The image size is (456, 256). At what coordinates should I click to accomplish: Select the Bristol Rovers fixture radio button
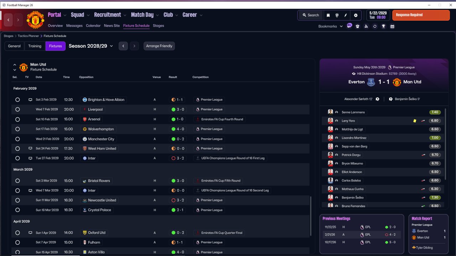(x=17, y=181)
